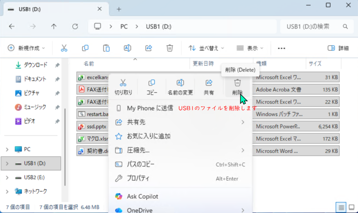Image resolution: width=358 pixels, height=213 pixels.
Task: Expand the PC tree node
Action: pos(7,149)
